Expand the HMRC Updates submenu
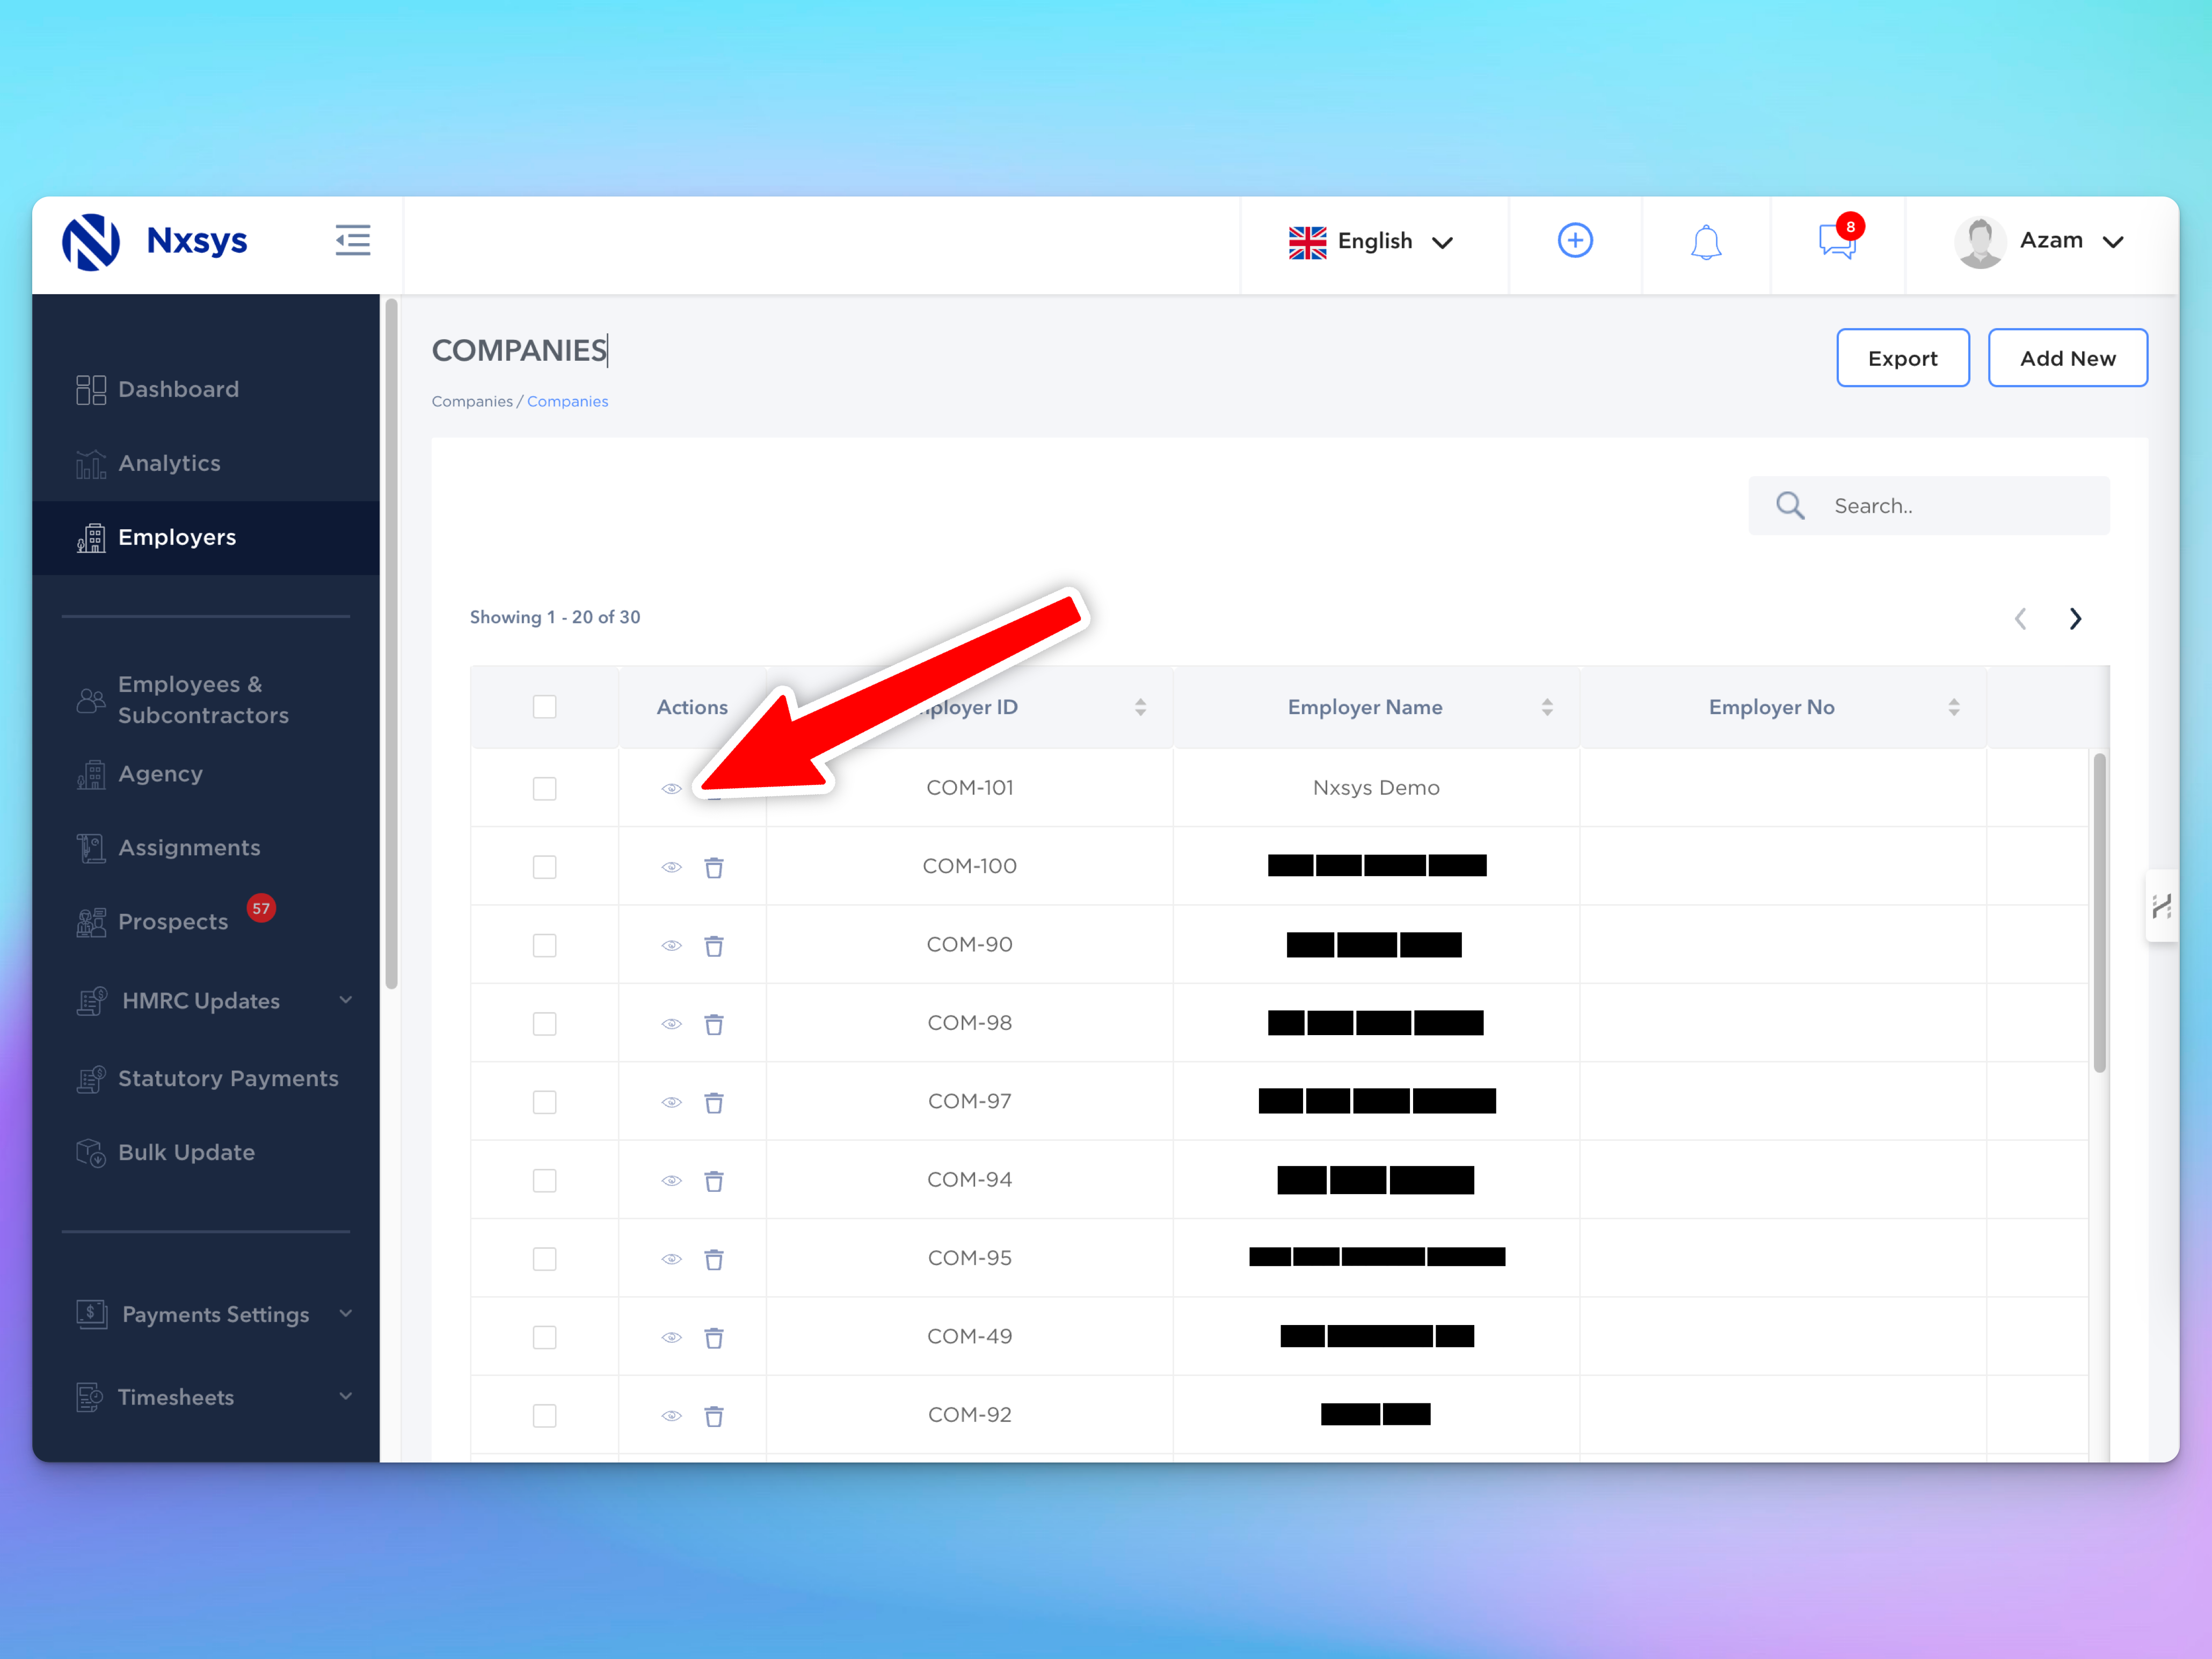2212x1659 pixels. click(x=345, y=1000)
